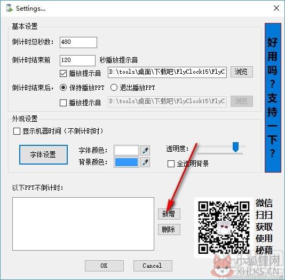285x280 pixels.
Task: Enable 显示机器时间 checkbox
Action: tap(17, 131)
